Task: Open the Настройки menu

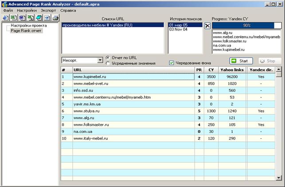Action: click(27, 11)
